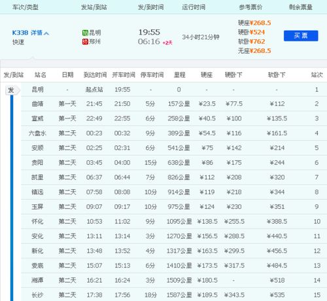The image size is (327, 301).
Task: Click the green 始 origin icon beside 昆明
Action: pos(85,33)
